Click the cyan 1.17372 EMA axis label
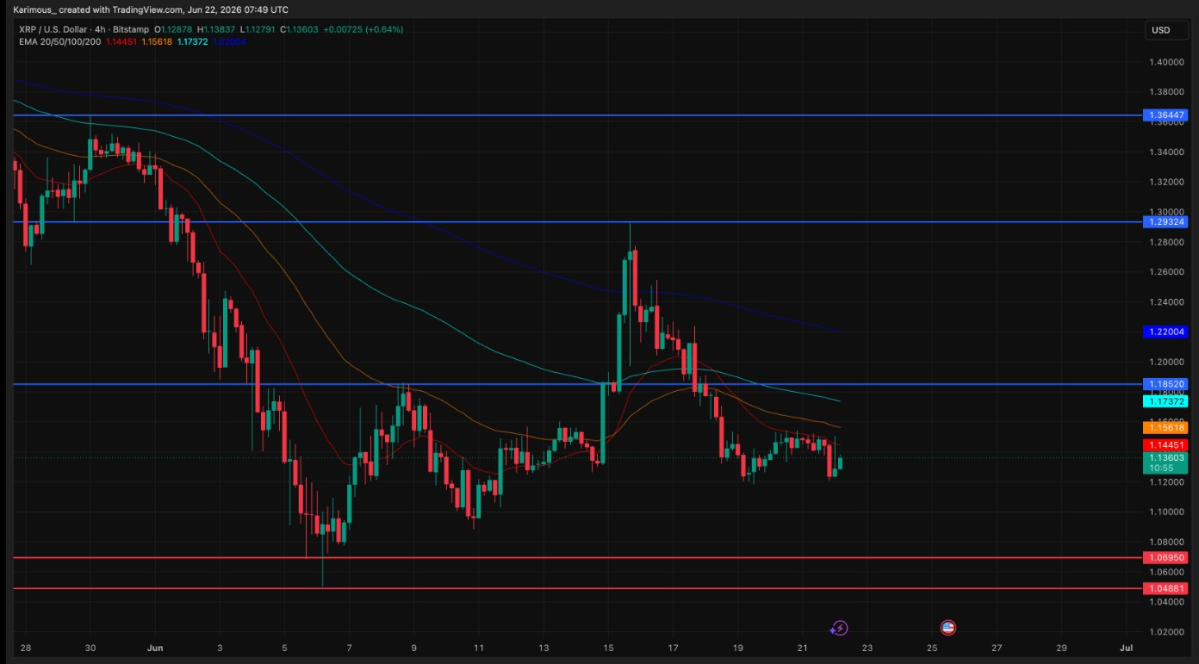This screenshot has width=1199, height=664. coord(1166,401)
